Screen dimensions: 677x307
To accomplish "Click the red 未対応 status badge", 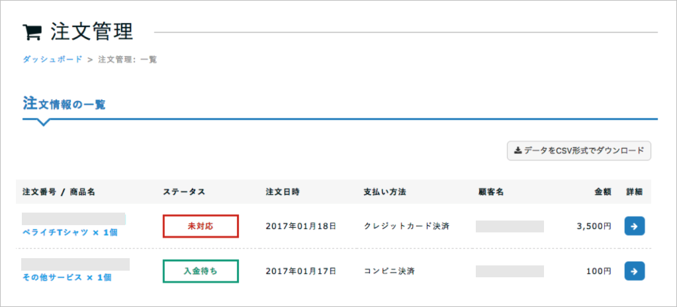I will click(x=201, y=226).
